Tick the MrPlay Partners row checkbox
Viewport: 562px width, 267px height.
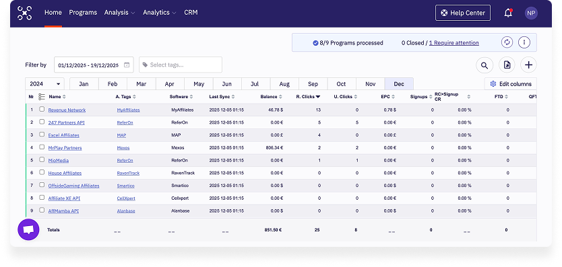pos(42,147)
